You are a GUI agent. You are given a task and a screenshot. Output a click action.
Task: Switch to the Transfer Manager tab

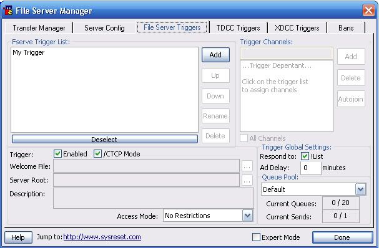[x=39, y=28]
